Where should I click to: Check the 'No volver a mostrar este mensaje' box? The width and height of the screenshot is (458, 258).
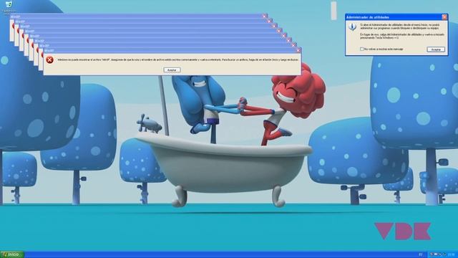pyautogui.click(x=361, y=49)
